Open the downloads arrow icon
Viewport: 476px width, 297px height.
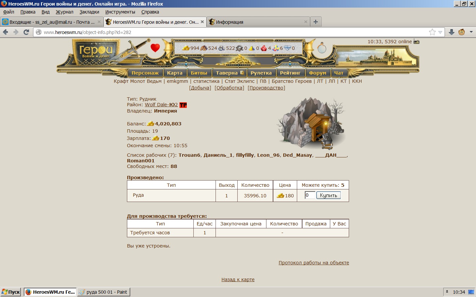point(452,32)
